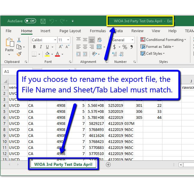
Task: Toggle the Bottom Align button
Action: tap(92, 40)
